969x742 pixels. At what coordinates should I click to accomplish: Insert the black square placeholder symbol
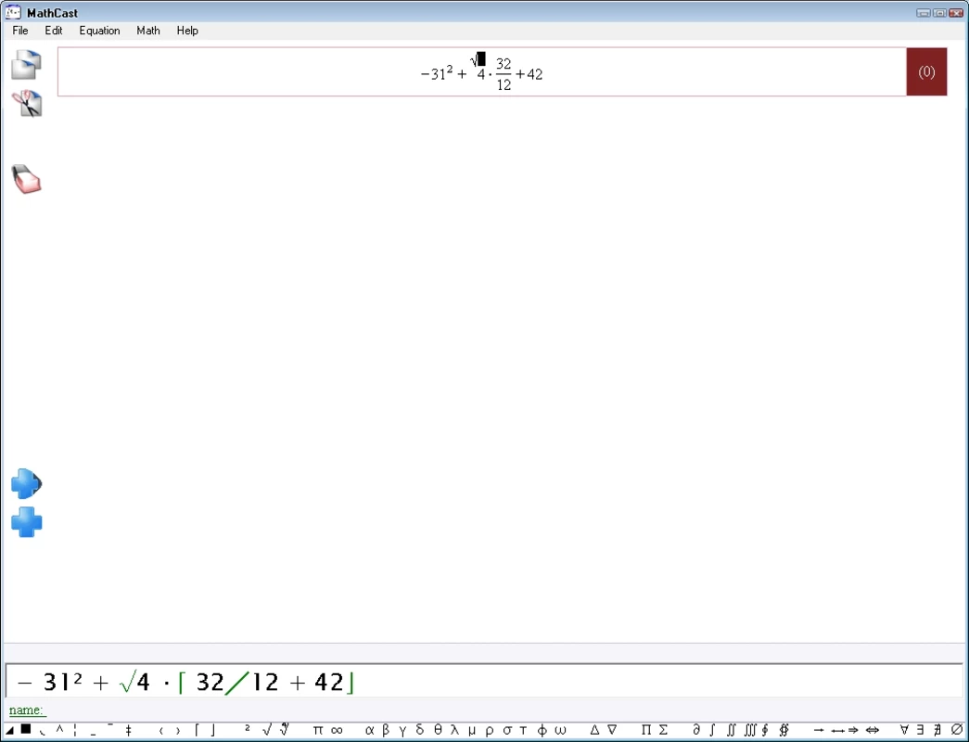(x=26, y=730)
